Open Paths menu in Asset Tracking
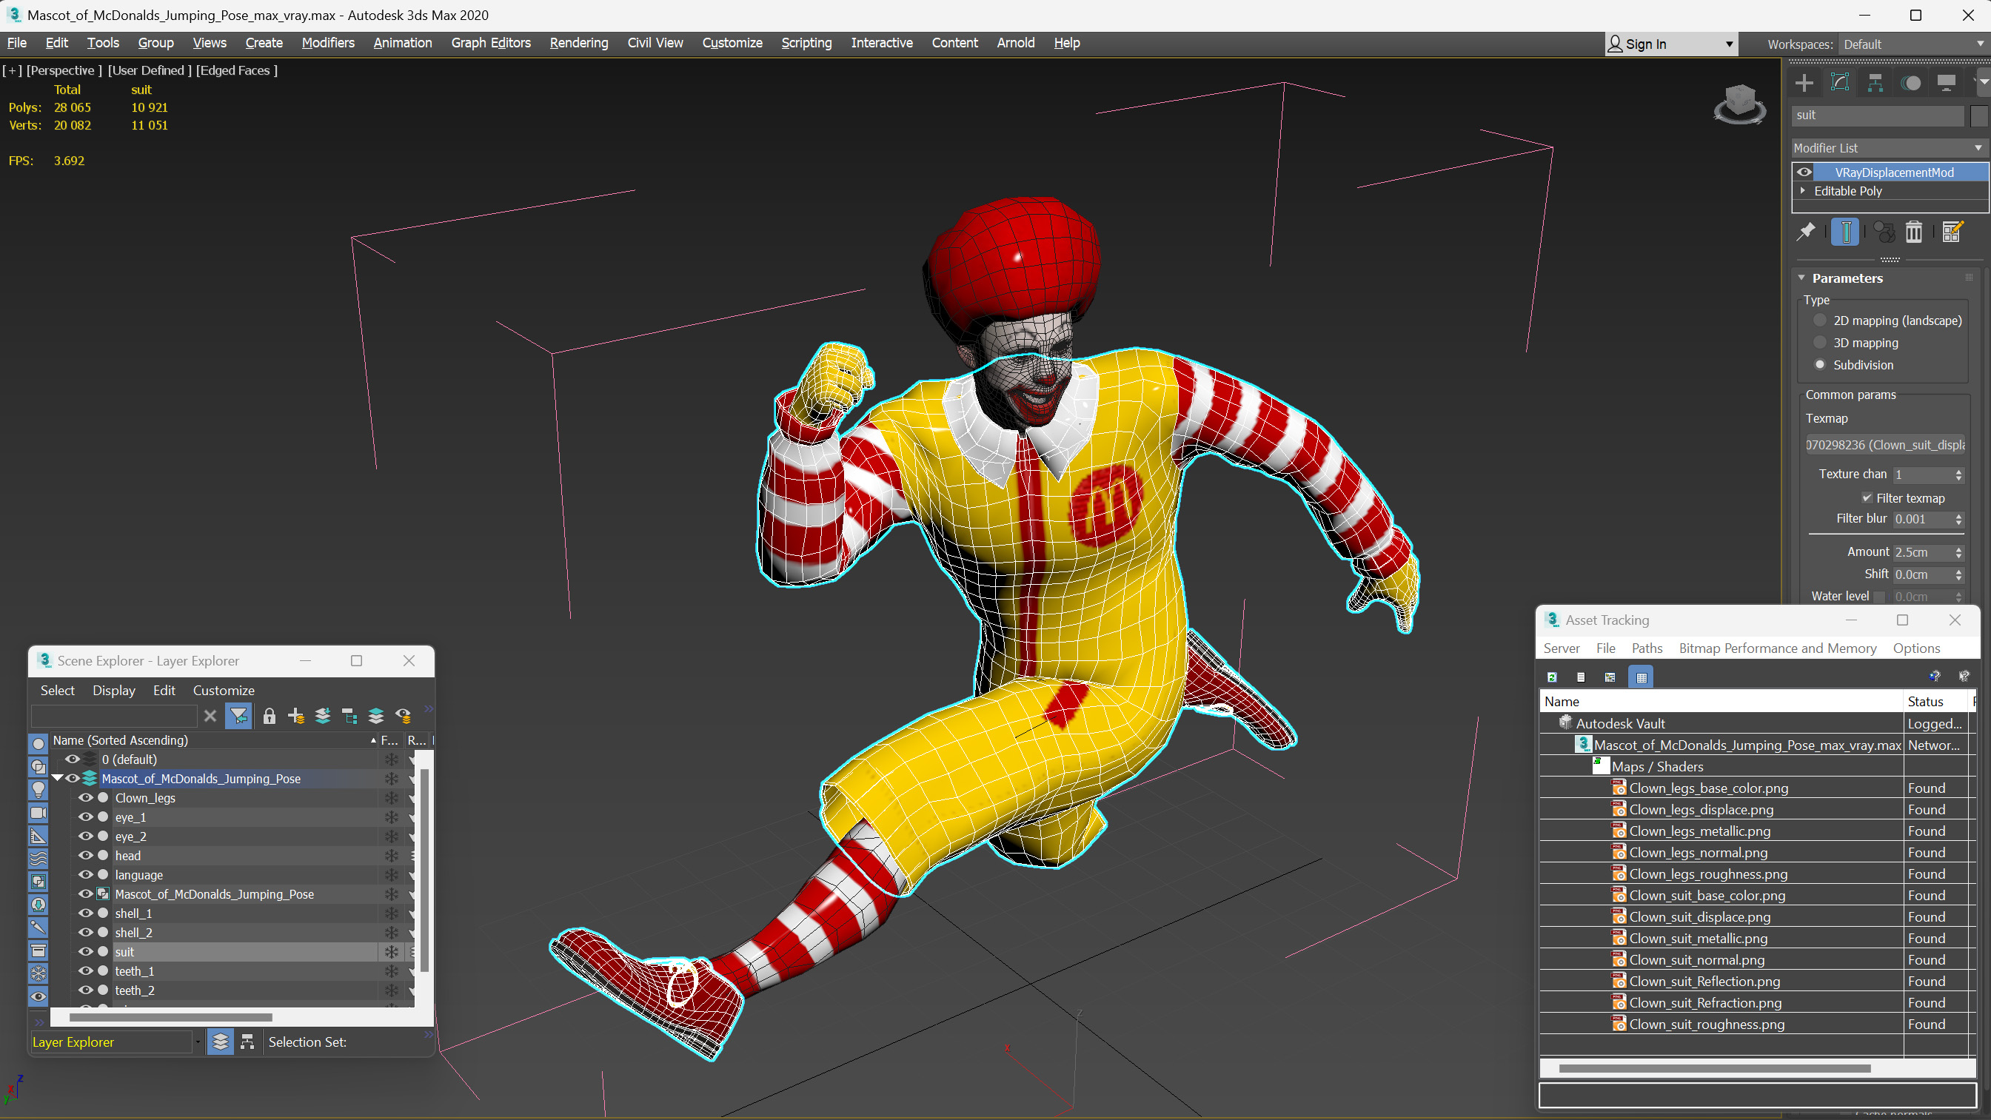1991x1120 pixels. pos(1646,648)
